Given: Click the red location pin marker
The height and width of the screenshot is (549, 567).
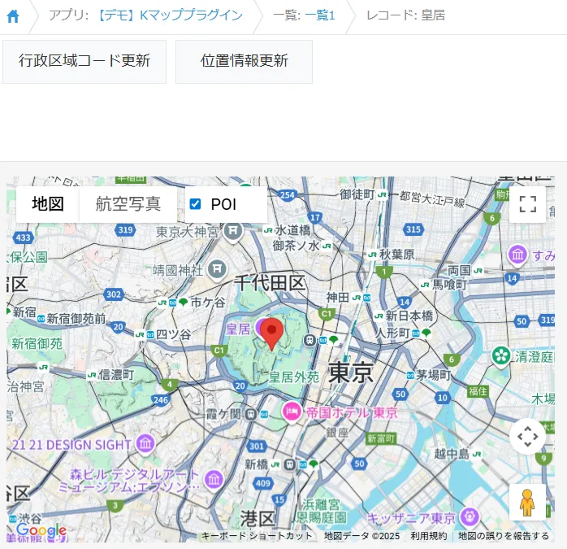Looking at the screenshot, I should (x=271, y=332).
